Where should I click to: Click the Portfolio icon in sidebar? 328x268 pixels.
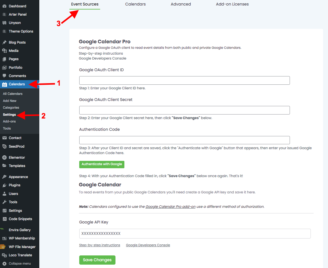click(4, 68)
